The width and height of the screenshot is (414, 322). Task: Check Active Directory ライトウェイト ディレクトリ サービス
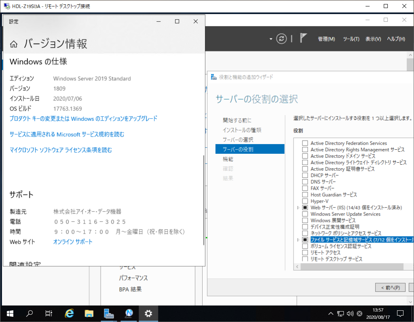305,162
